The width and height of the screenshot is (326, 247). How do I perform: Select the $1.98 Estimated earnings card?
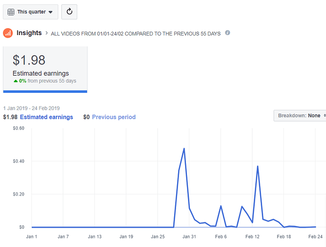(x=45, y=69)
